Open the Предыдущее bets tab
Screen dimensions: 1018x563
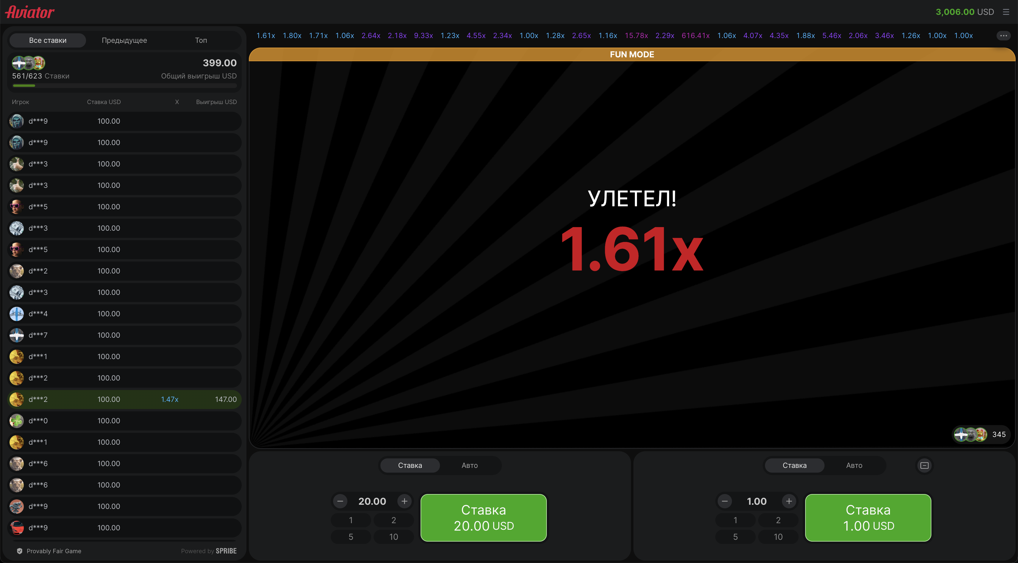point(124,40)
